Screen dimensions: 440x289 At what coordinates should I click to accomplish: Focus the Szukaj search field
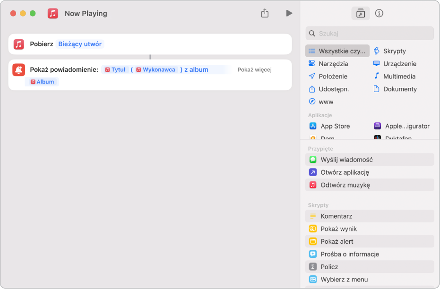click(369, 34)
